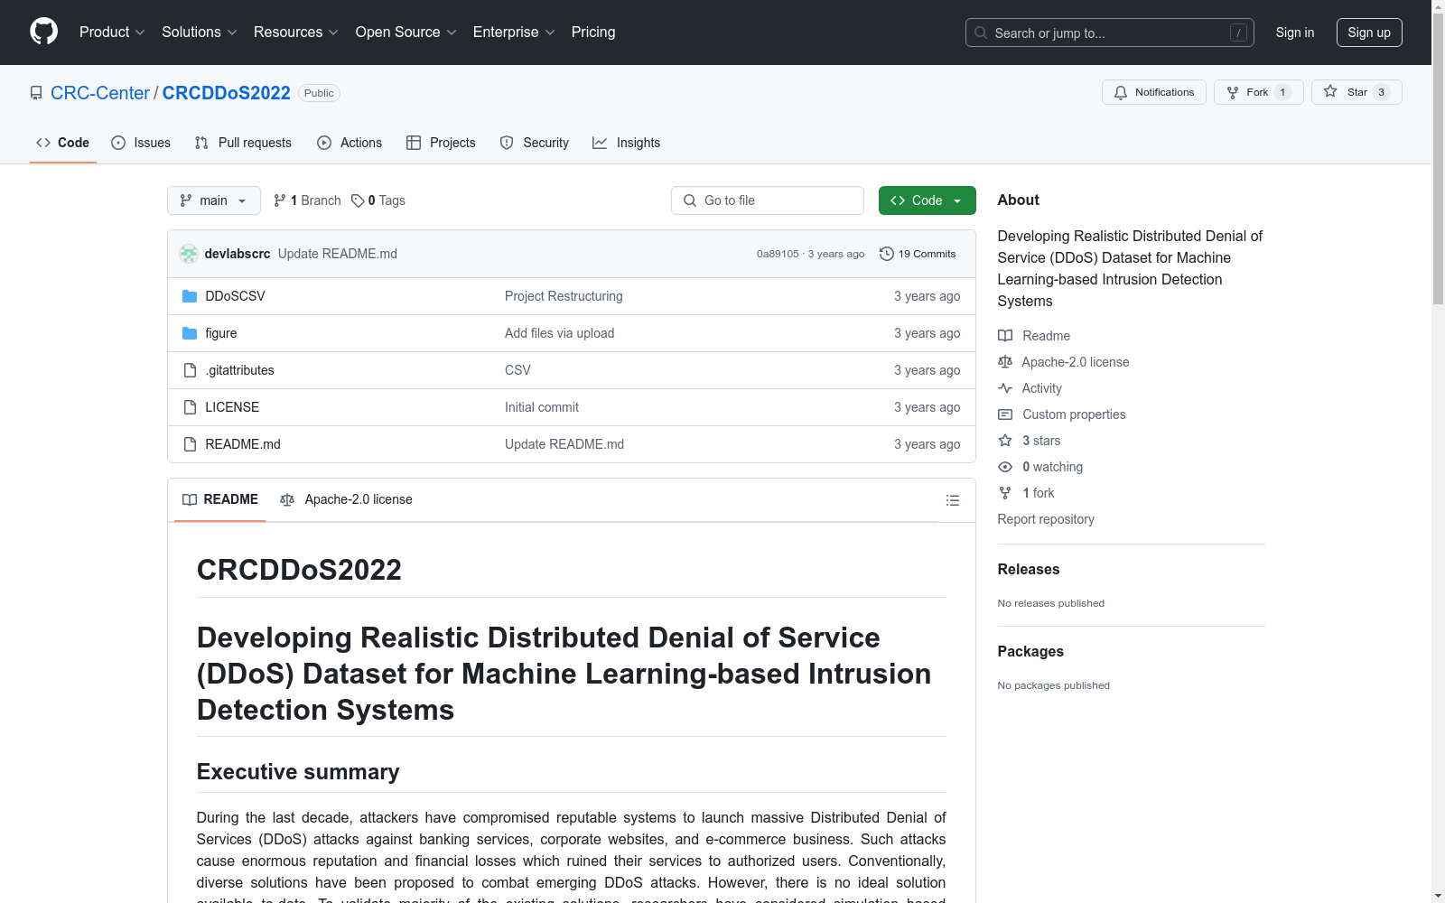Screen dimensions: 1445x903
Task: Switch to the README tab
Action: (220, 499)
